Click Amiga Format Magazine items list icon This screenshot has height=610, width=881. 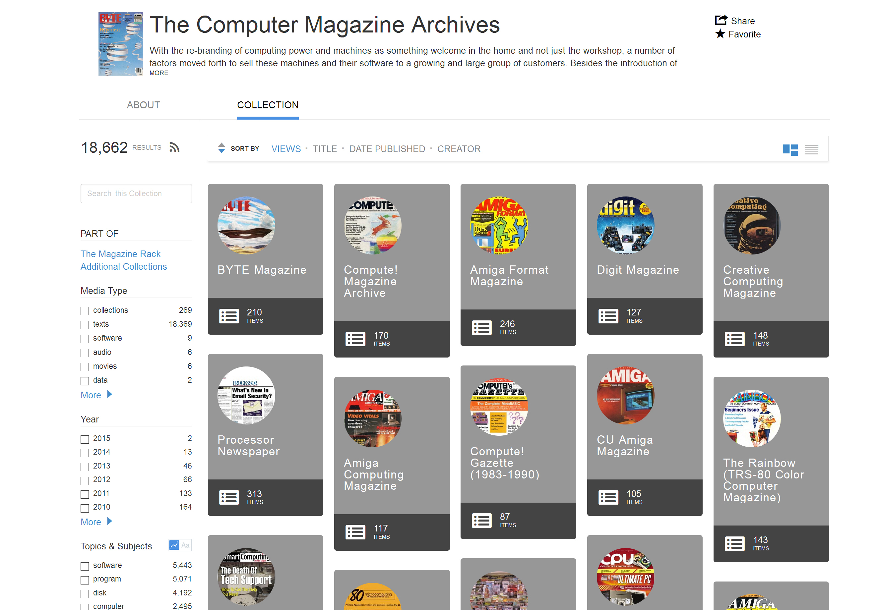[481, 328]
